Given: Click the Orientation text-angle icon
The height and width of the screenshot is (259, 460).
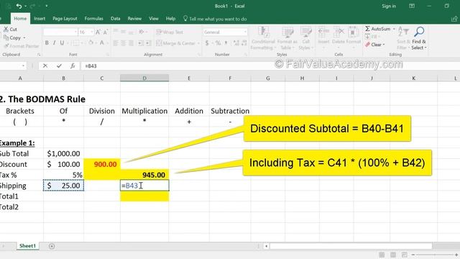Looking at the screenshot, I should (142, 32).
